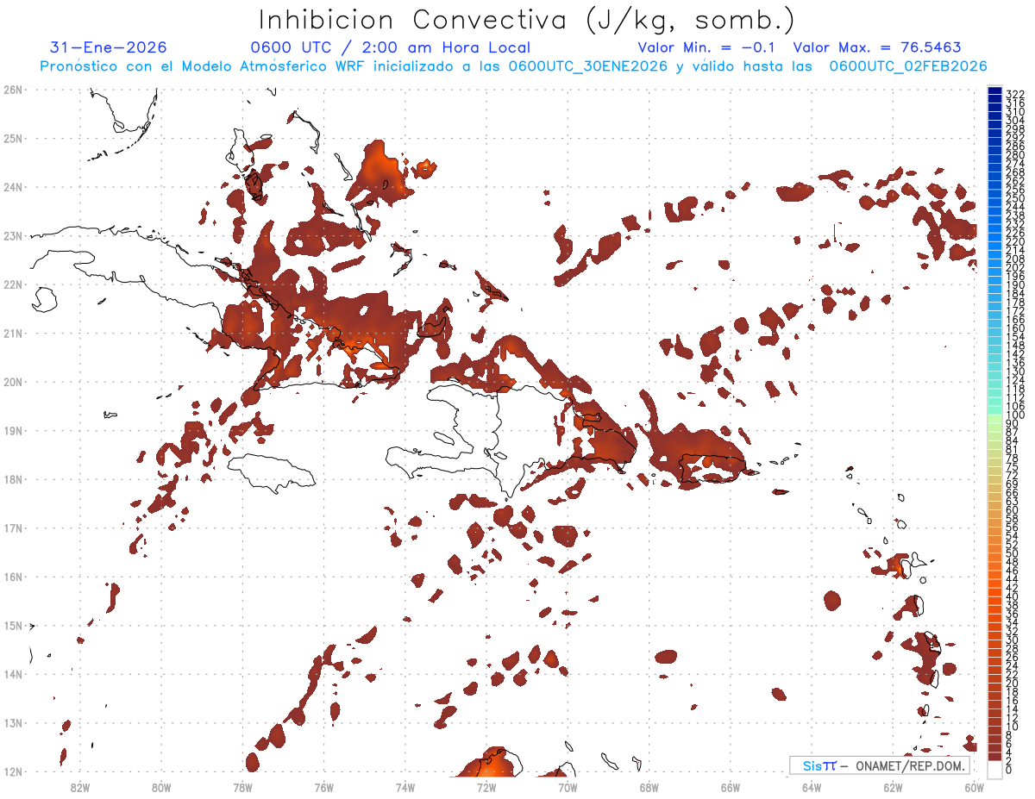Click the 72W longitude label
1035x799 pixels.
click(x=486, y=787)
